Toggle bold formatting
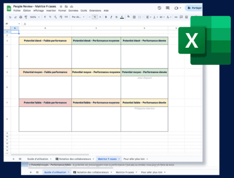This screenshot has width=234, height=178. point(106,17)
